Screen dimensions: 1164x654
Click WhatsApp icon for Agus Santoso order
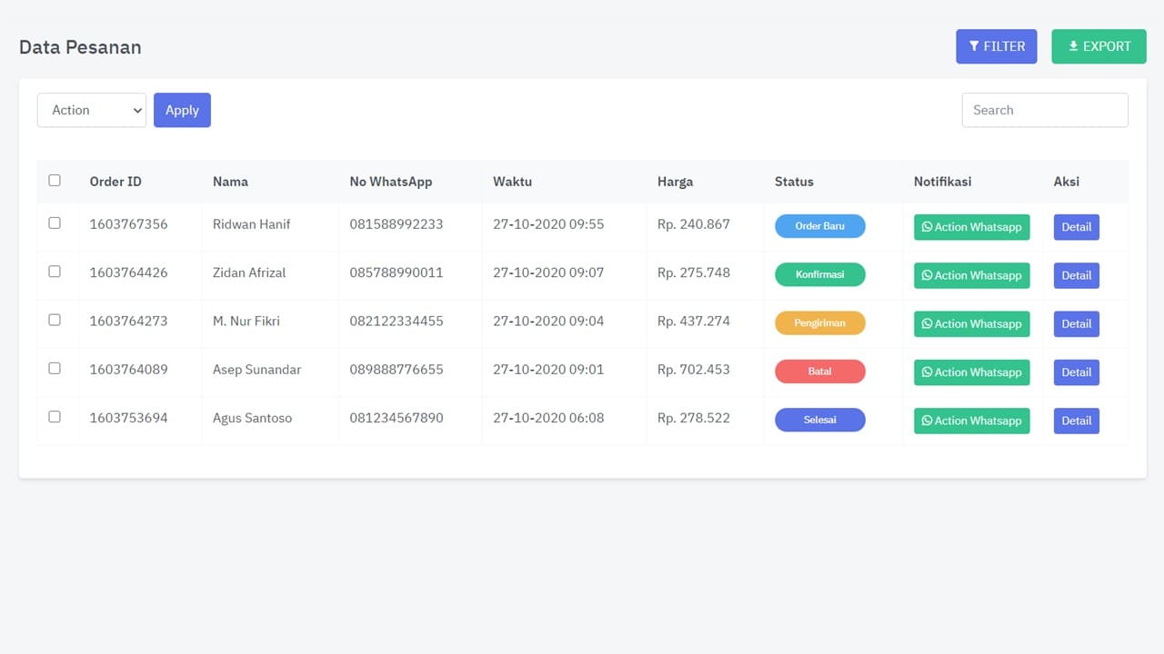(x=927, y=421)
